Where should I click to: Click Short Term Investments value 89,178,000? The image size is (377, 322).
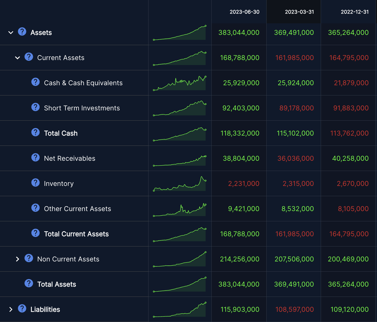297,108
